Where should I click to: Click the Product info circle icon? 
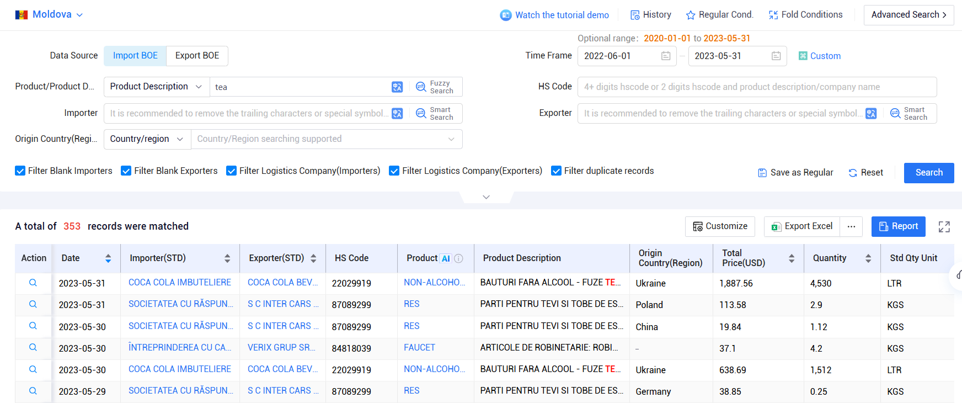click(458, 258)
